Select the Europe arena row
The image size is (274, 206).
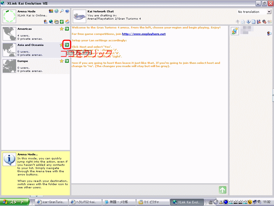coord(36,66)
